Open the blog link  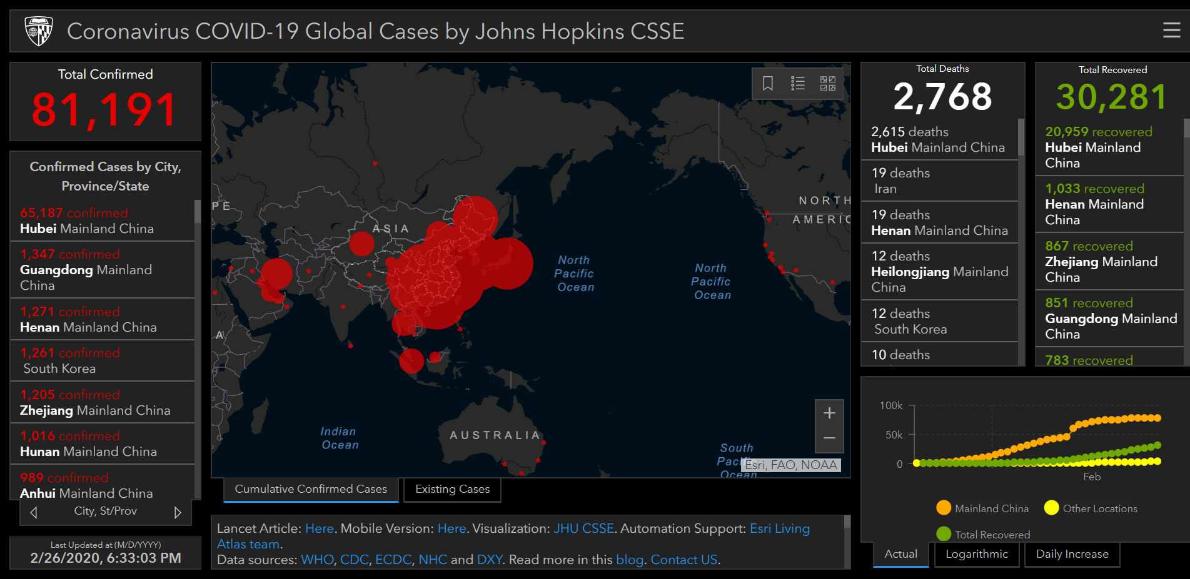[630, 560]
